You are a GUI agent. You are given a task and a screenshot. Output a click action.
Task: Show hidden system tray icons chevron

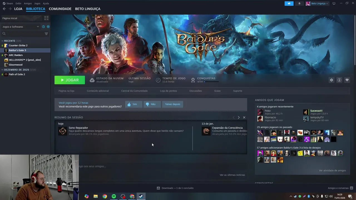point(291,196)
